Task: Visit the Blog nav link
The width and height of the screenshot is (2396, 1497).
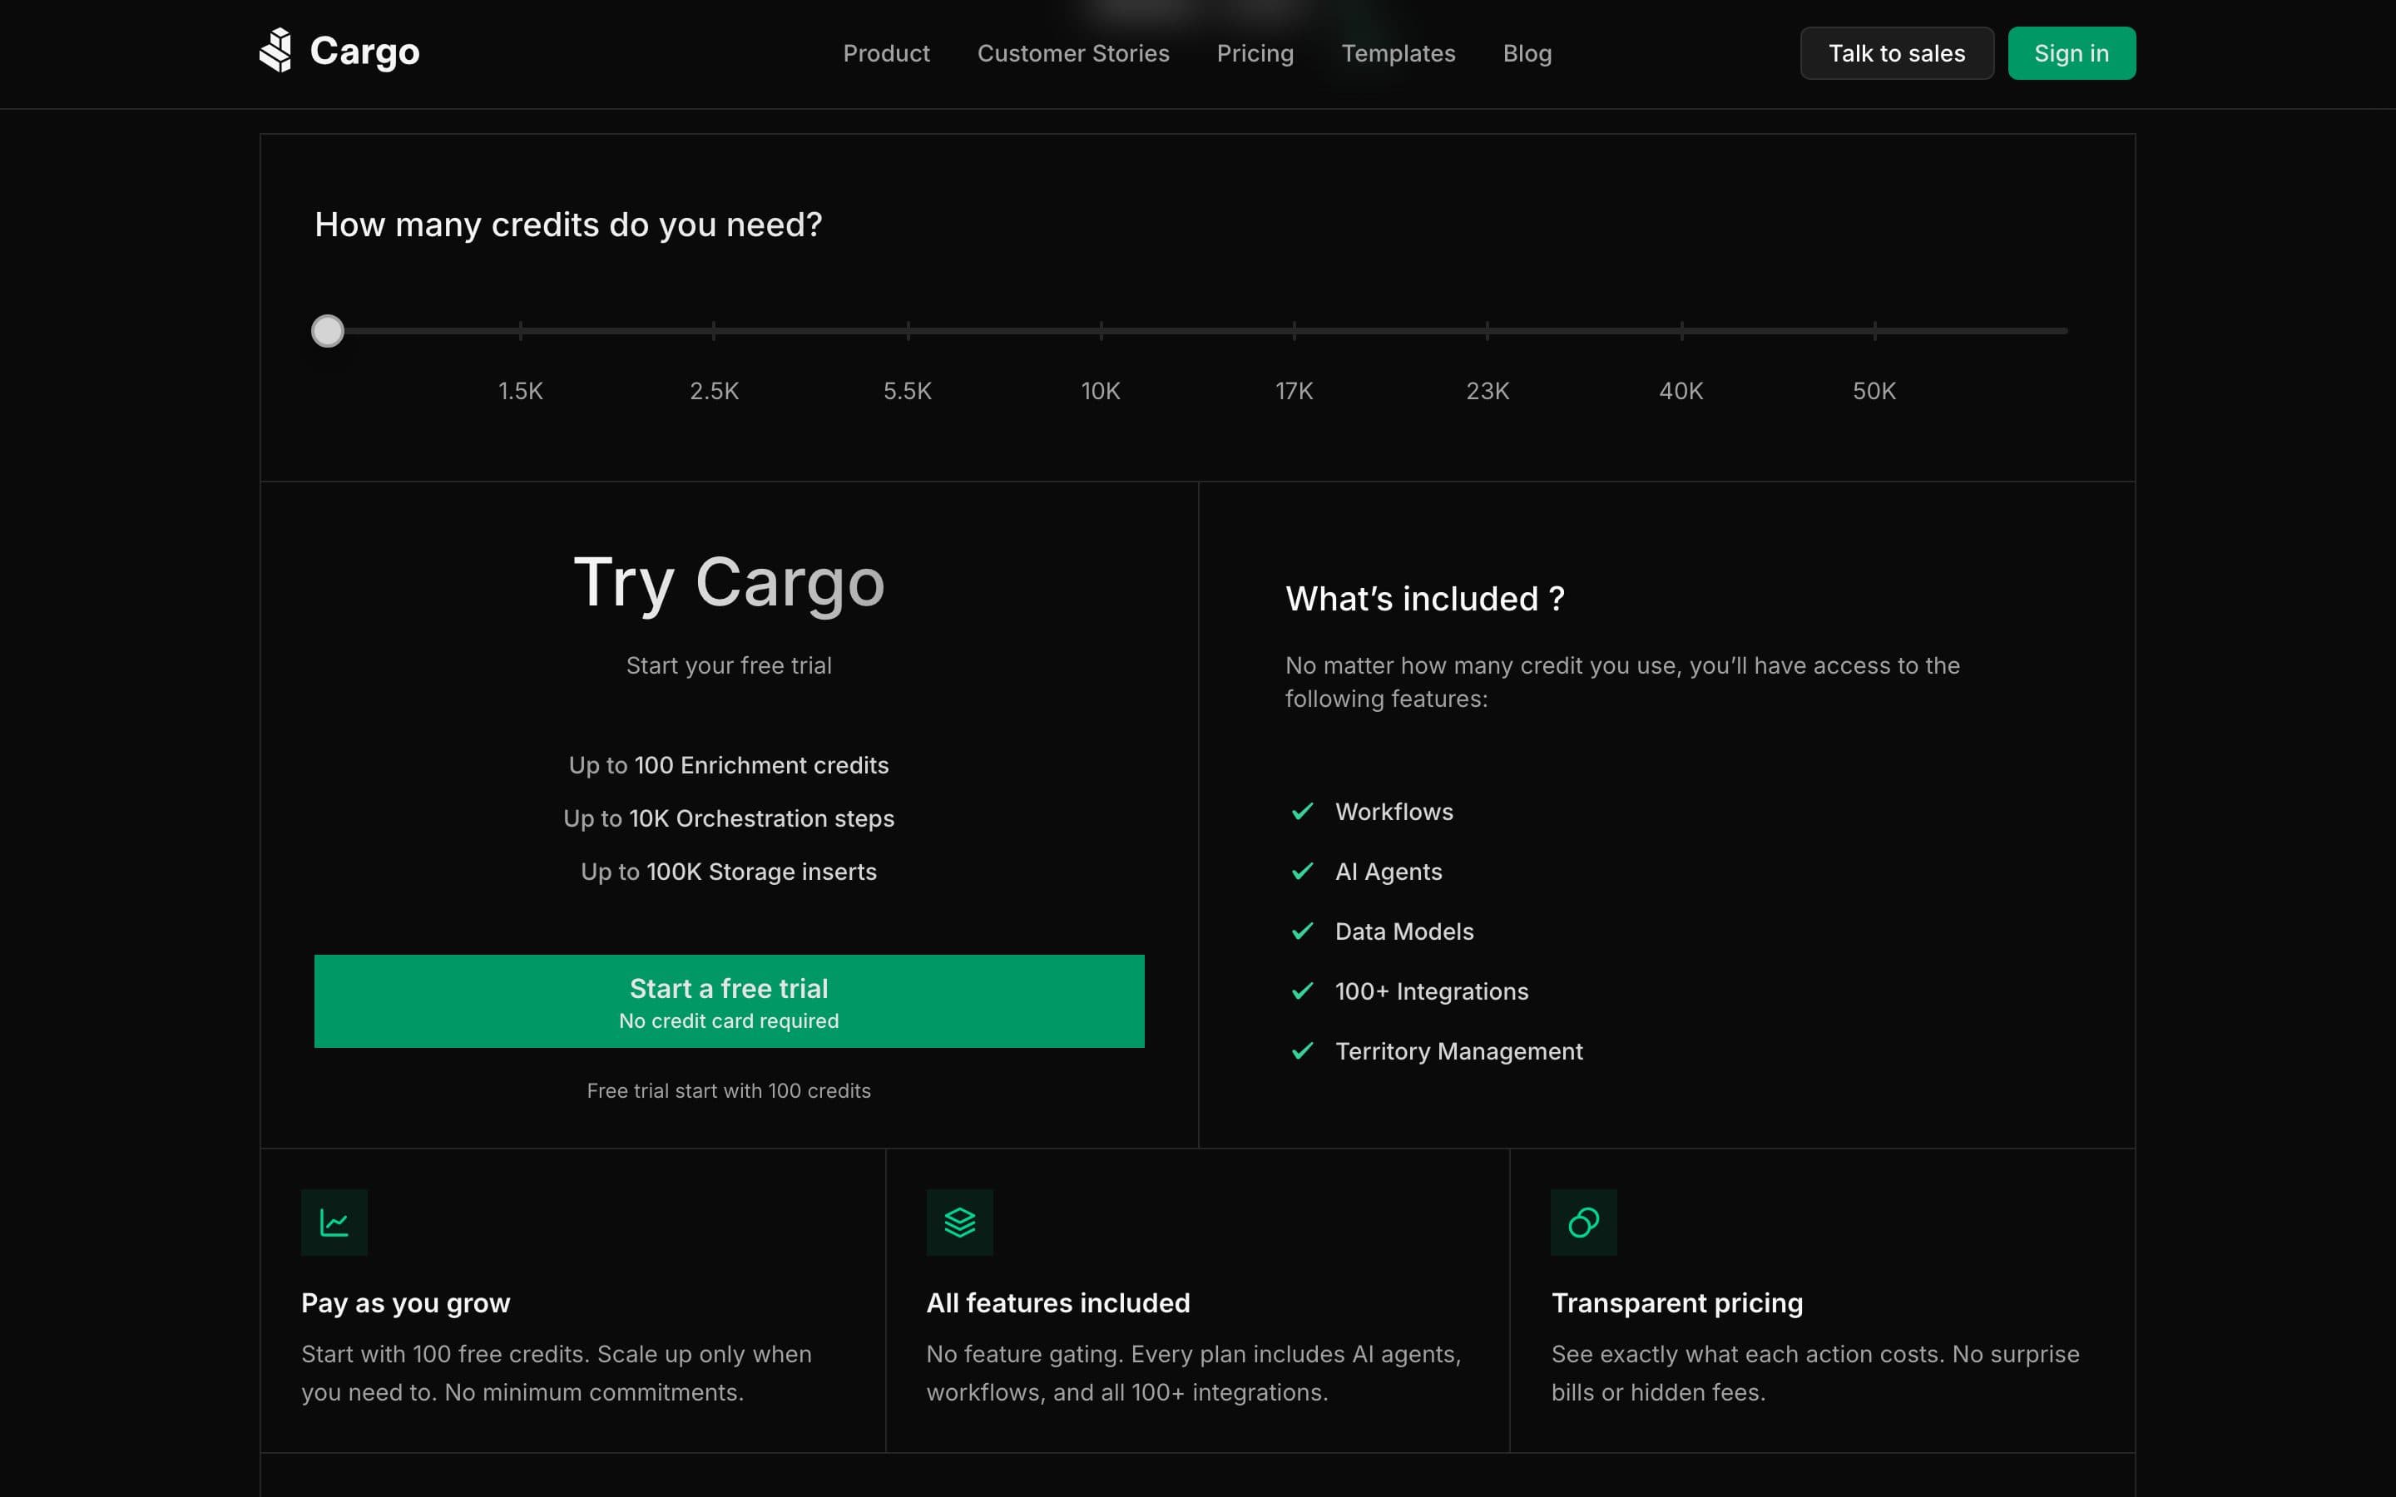Action: coord(1527,53)
